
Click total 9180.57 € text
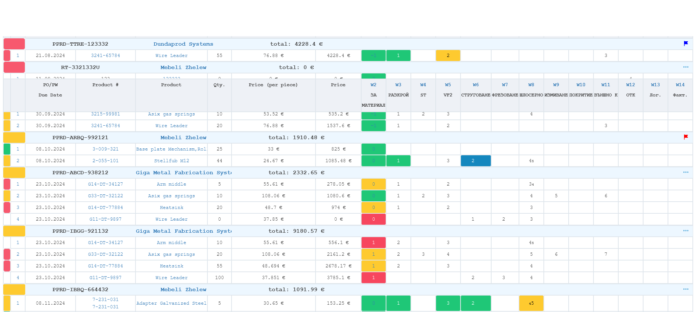(297, 231)
